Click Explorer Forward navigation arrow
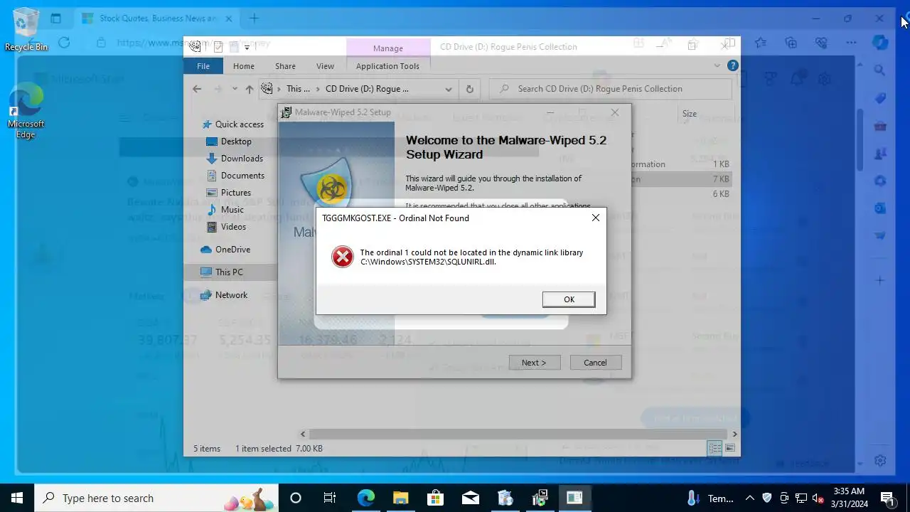 [218, 89]
